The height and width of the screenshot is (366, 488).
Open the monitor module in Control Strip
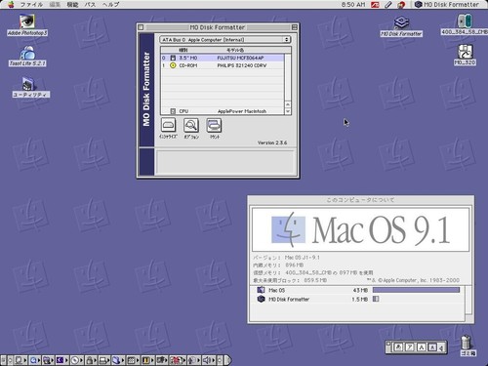pyautogui.click(x=20, y=360)
